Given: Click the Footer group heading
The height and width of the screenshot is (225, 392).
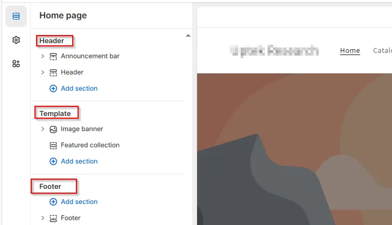Looking at the screenshot, I should coord(50,186).
